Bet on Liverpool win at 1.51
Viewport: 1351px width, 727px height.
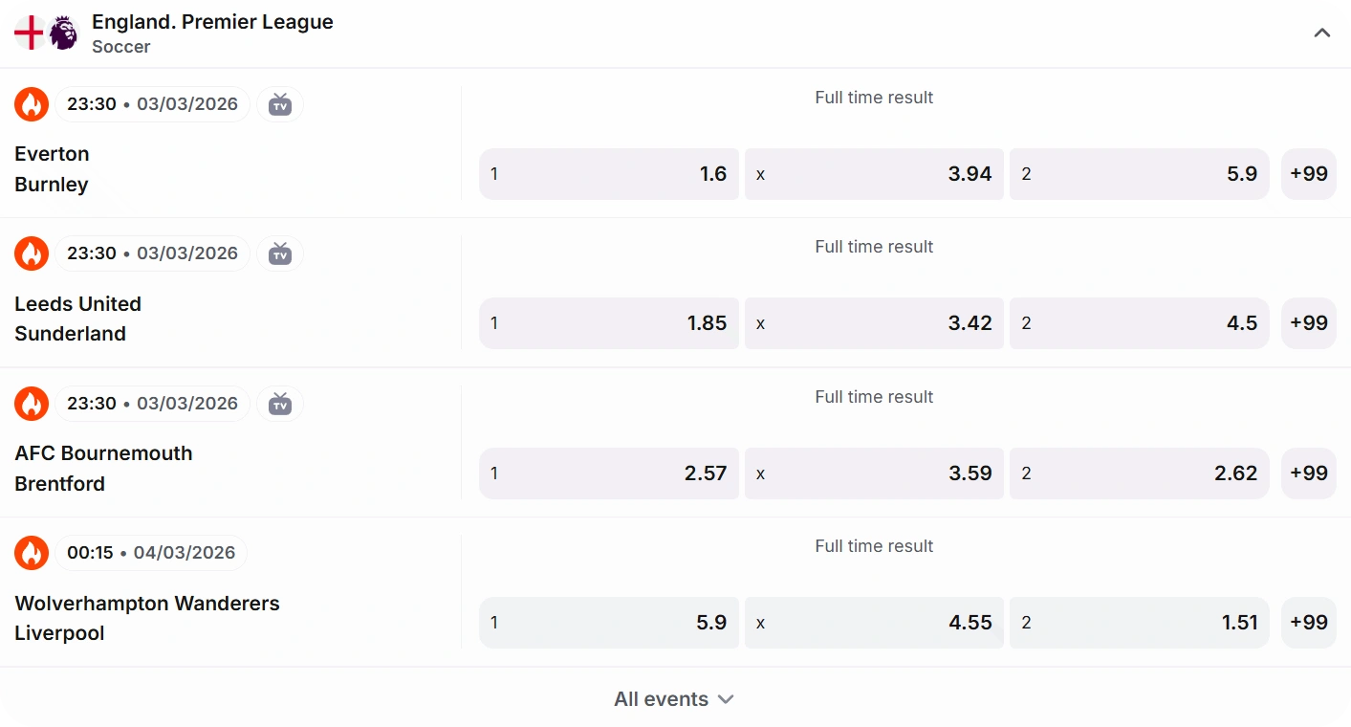(1140, 623)
